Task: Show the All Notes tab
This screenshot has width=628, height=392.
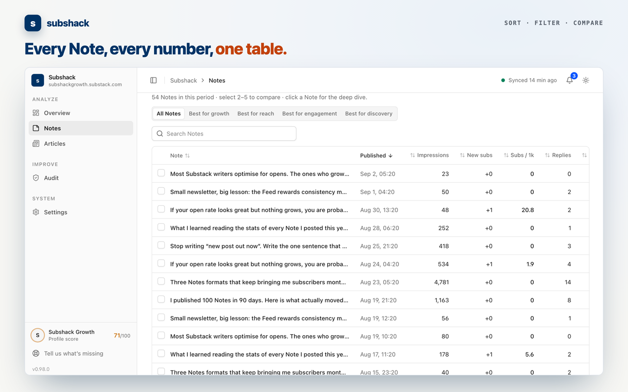Action: (169, 114)
